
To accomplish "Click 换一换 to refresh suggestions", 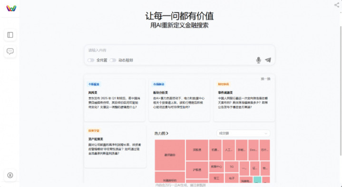I will click(x=266, y=79).
